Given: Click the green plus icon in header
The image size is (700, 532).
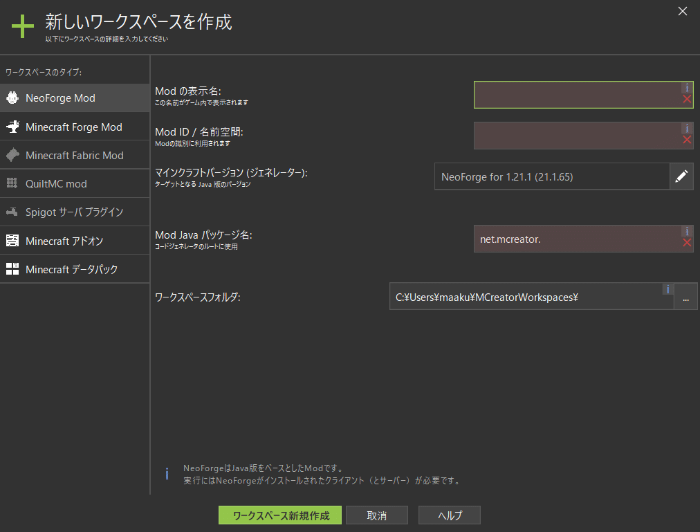Looking at the screenshot, I should 23,26.
